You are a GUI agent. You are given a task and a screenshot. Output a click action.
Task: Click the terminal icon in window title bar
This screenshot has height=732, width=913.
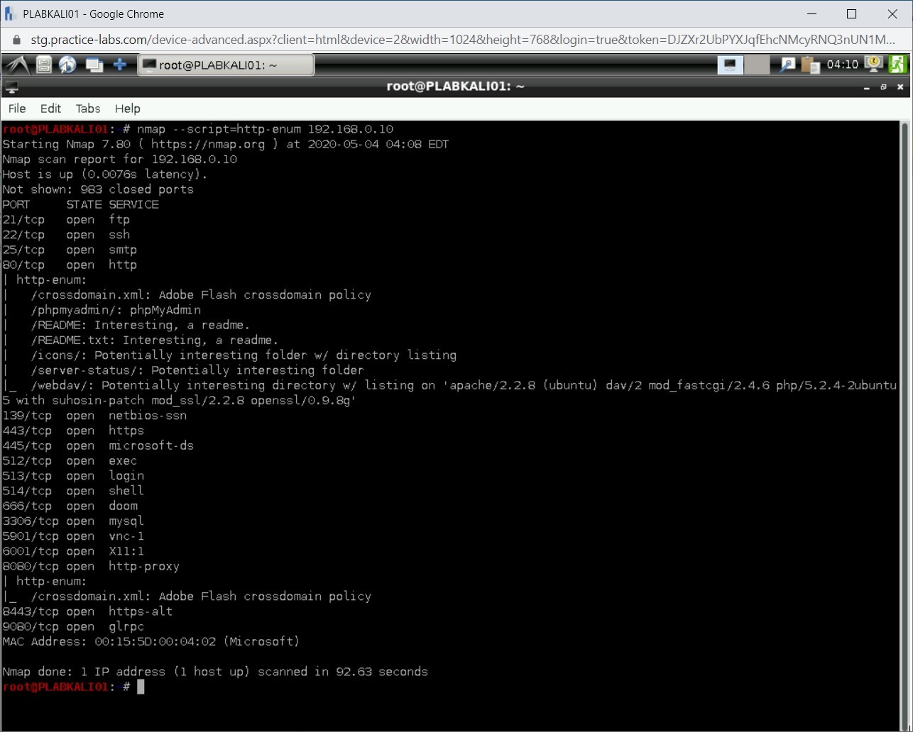coord(11,87)
